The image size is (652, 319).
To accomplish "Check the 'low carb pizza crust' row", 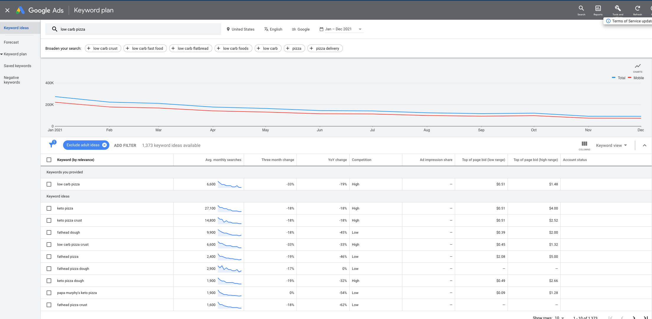I will 49,245.
